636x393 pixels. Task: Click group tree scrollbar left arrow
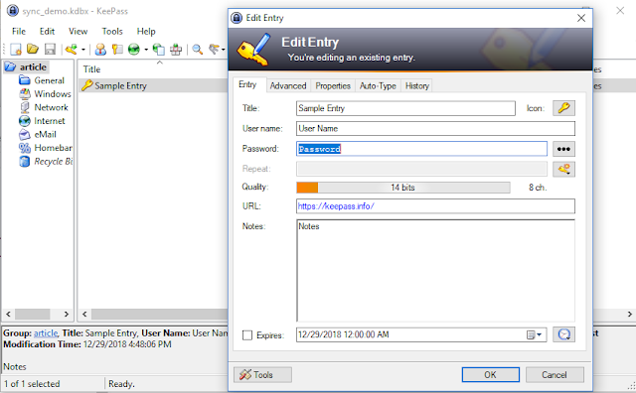pos(8,314)
